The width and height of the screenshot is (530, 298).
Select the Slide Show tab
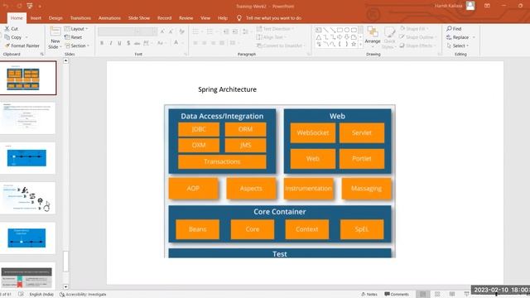139,18
